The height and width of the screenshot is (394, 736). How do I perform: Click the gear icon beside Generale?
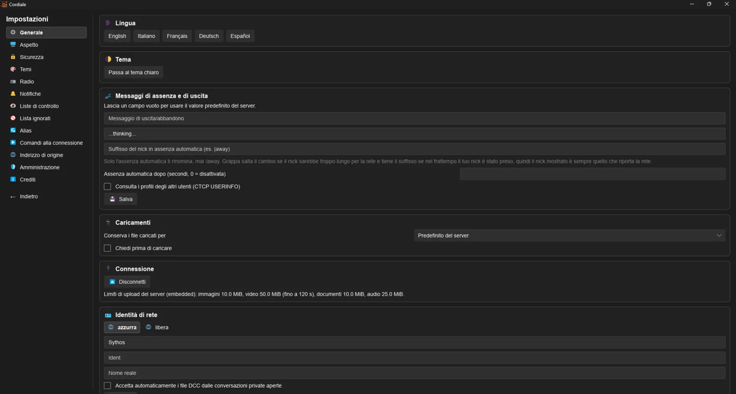point(13,32)
